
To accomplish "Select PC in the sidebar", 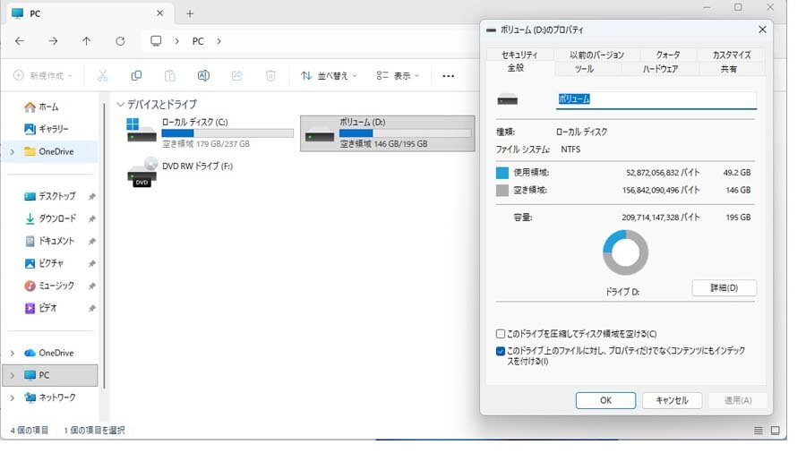I will [50, 375].
